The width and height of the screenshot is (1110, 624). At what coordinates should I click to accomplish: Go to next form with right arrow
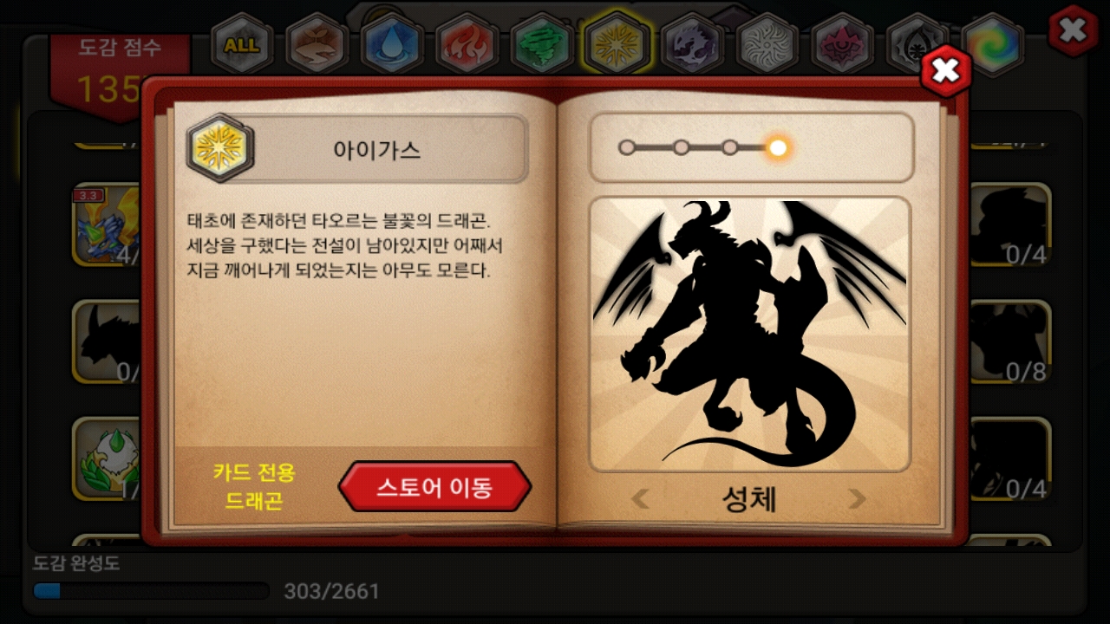click(x=857, y=498)
